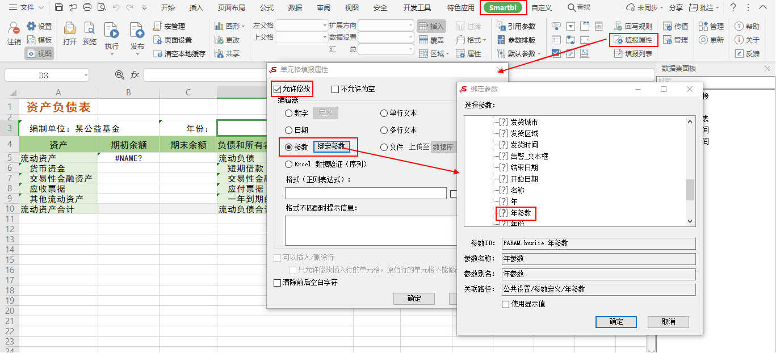The width and height of the screenshot is (776, 353).
Task: Click 填报属性 fill-in properties
Action: pyautogui.click(x=633, y=40)
